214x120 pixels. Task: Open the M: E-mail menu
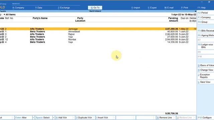point(169,8)
